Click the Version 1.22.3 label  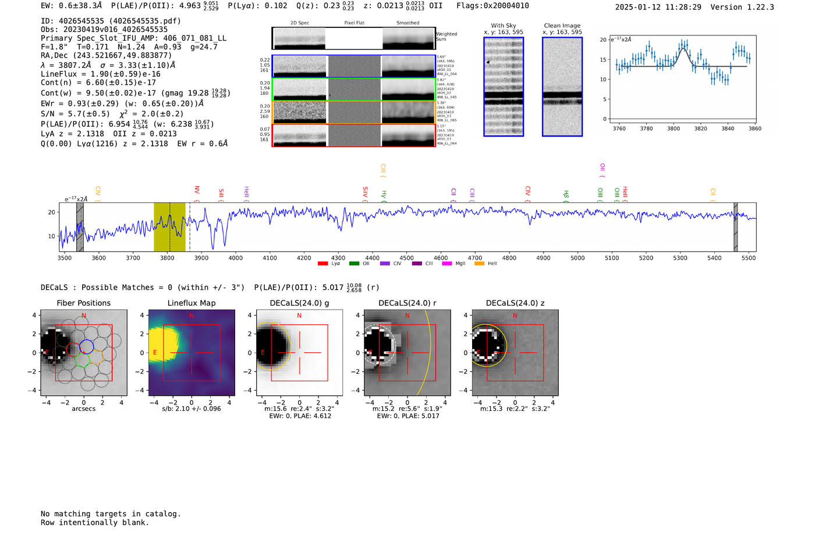point(742,7)
